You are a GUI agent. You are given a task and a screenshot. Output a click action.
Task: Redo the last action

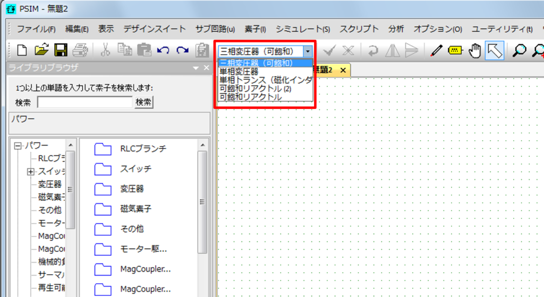pyautogui.click(x=183, y=50)
